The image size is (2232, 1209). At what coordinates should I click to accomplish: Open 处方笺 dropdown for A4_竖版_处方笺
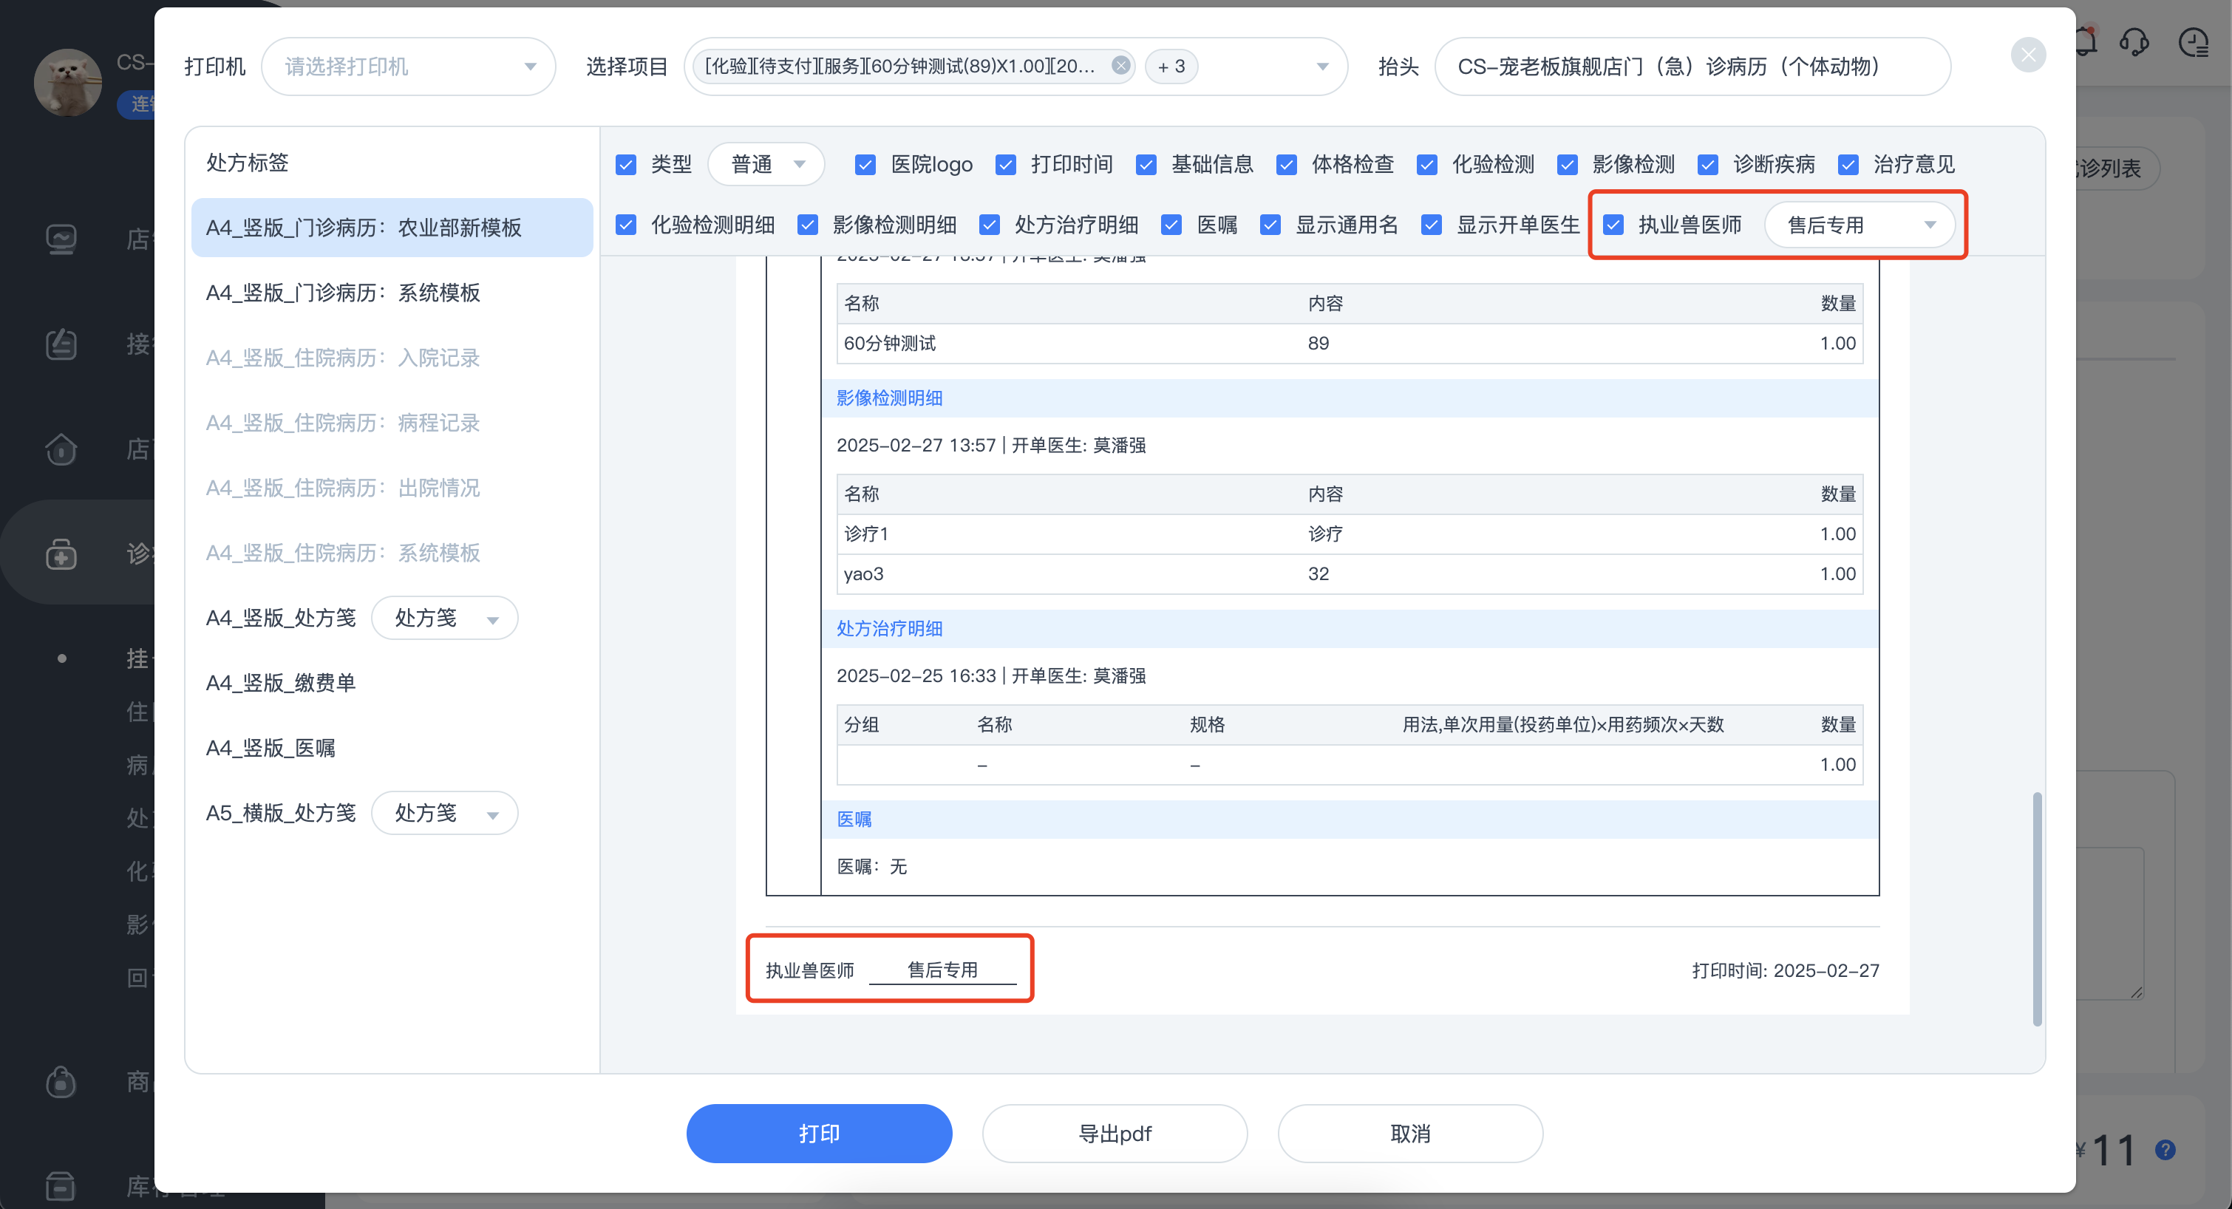tap(444, 618)
